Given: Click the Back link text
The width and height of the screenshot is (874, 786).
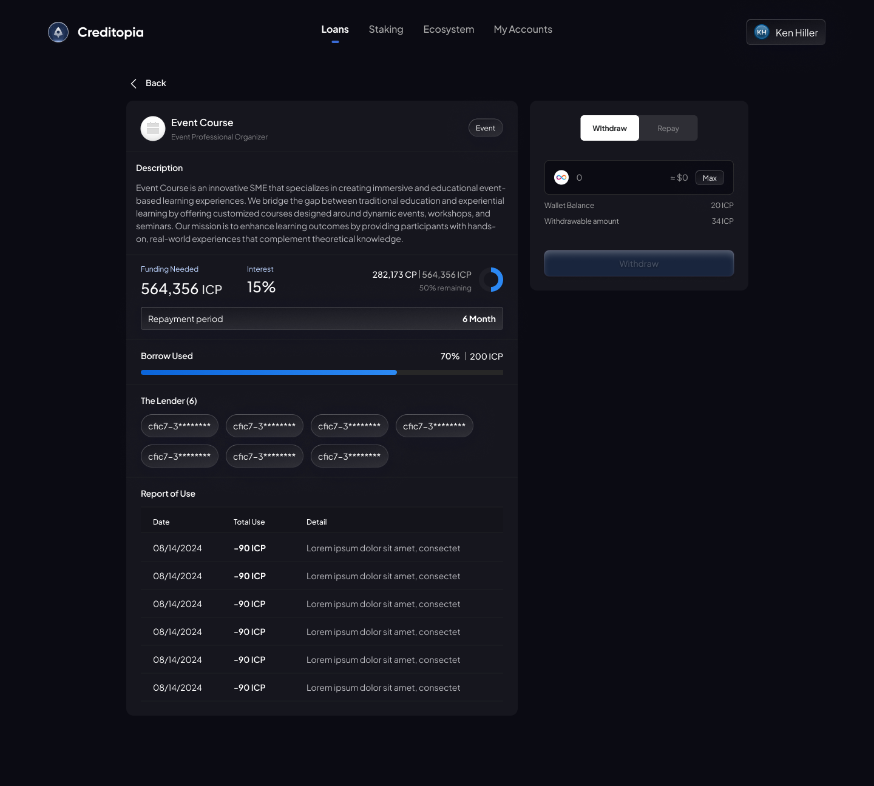Looking at the screenshot, I should click(156, 84).
